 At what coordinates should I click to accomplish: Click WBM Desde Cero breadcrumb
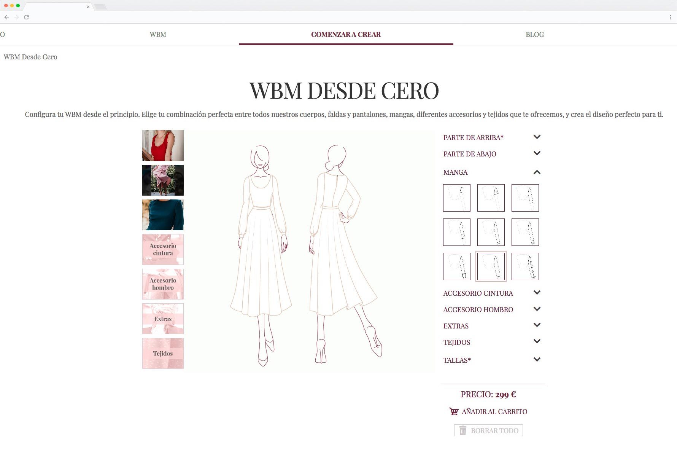tap(30, 57)
